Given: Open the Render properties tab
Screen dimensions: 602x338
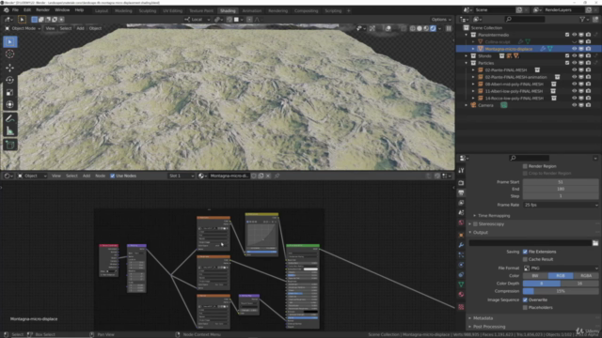Looking at the screenshot, I should [461, 183].
